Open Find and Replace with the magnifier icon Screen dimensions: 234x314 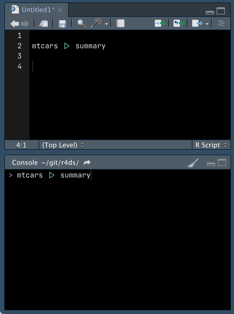click(x=81, y=23)
